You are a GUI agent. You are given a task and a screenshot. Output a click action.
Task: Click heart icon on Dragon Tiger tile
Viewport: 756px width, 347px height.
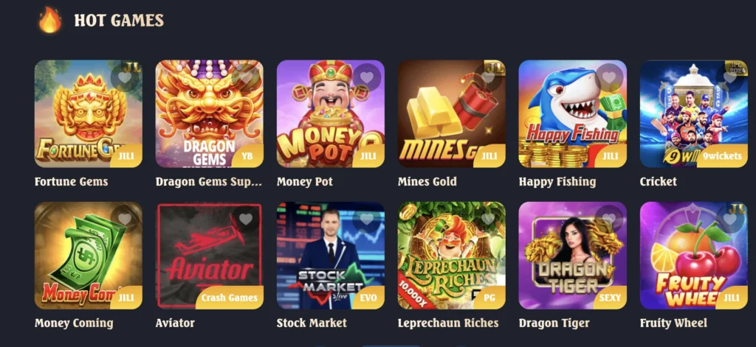609,219
